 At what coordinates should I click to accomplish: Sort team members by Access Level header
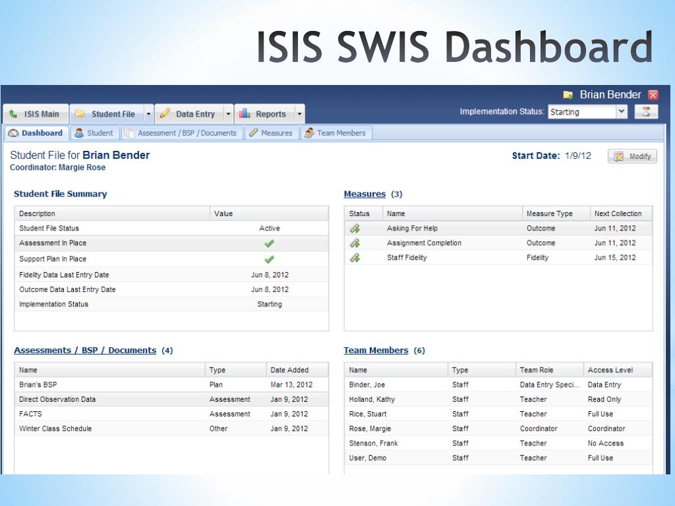pos(618,370)
